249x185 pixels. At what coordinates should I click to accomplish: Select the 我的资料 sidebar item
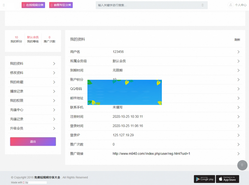pos(17,63)
